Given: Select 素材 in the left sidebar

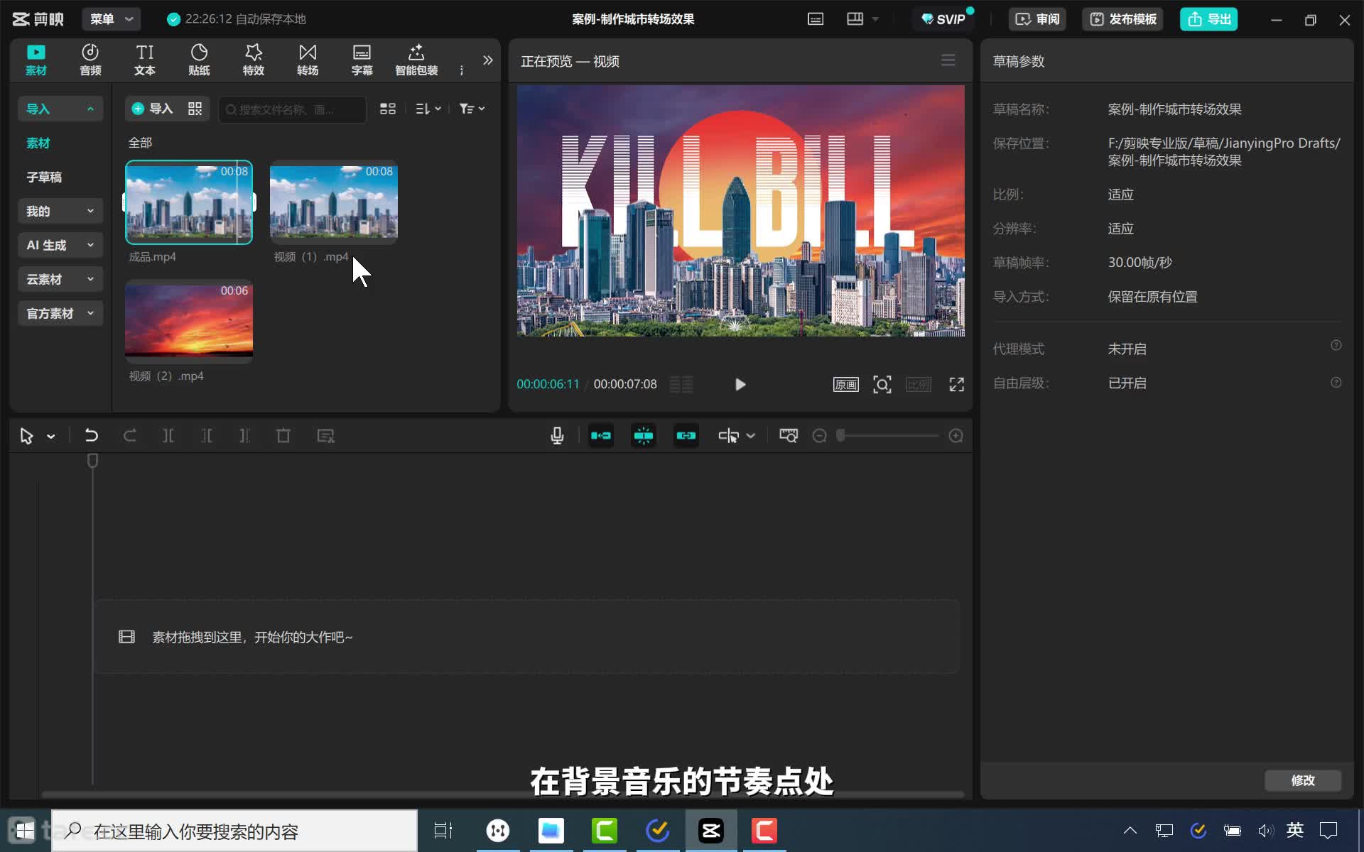Looking at the screenshot, I should [x=38, y=143].
